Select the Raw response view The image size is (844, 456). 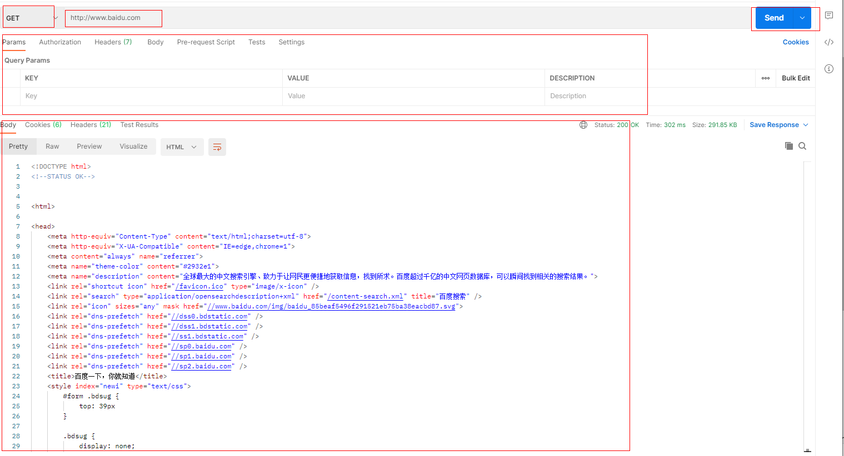(52, 146)
